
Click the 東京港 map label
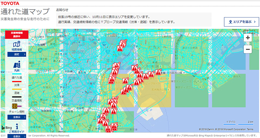pos(133,129)
